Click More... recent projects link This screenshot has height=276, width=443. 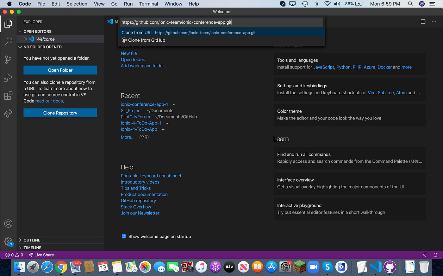(x=128, y=137)
